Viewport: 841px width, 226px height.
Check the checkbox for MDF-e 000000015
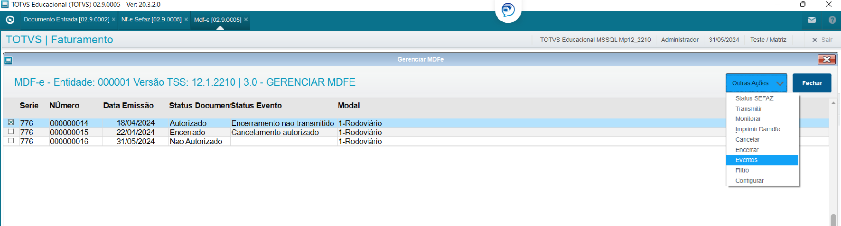click(x=11, y=132)
